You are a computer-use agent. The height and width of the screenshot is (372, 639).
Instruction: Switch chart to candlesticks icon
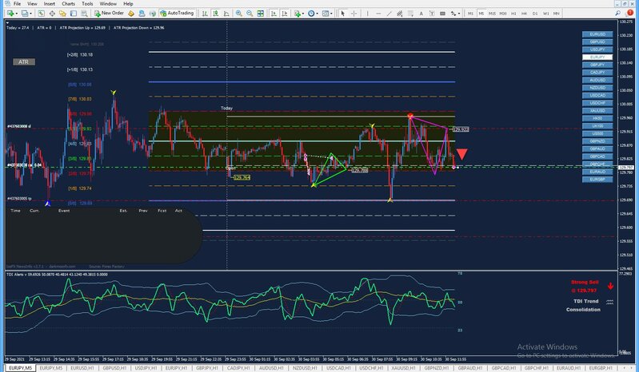tap(216, 14)
